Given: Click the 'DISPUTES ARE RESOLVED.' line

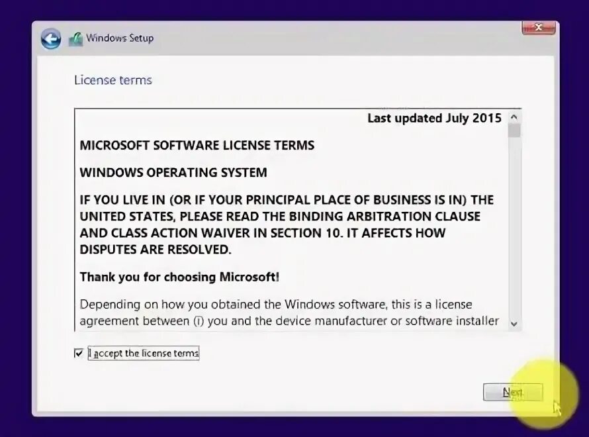Looking at the screenshot, I should (x=156, y=250).
